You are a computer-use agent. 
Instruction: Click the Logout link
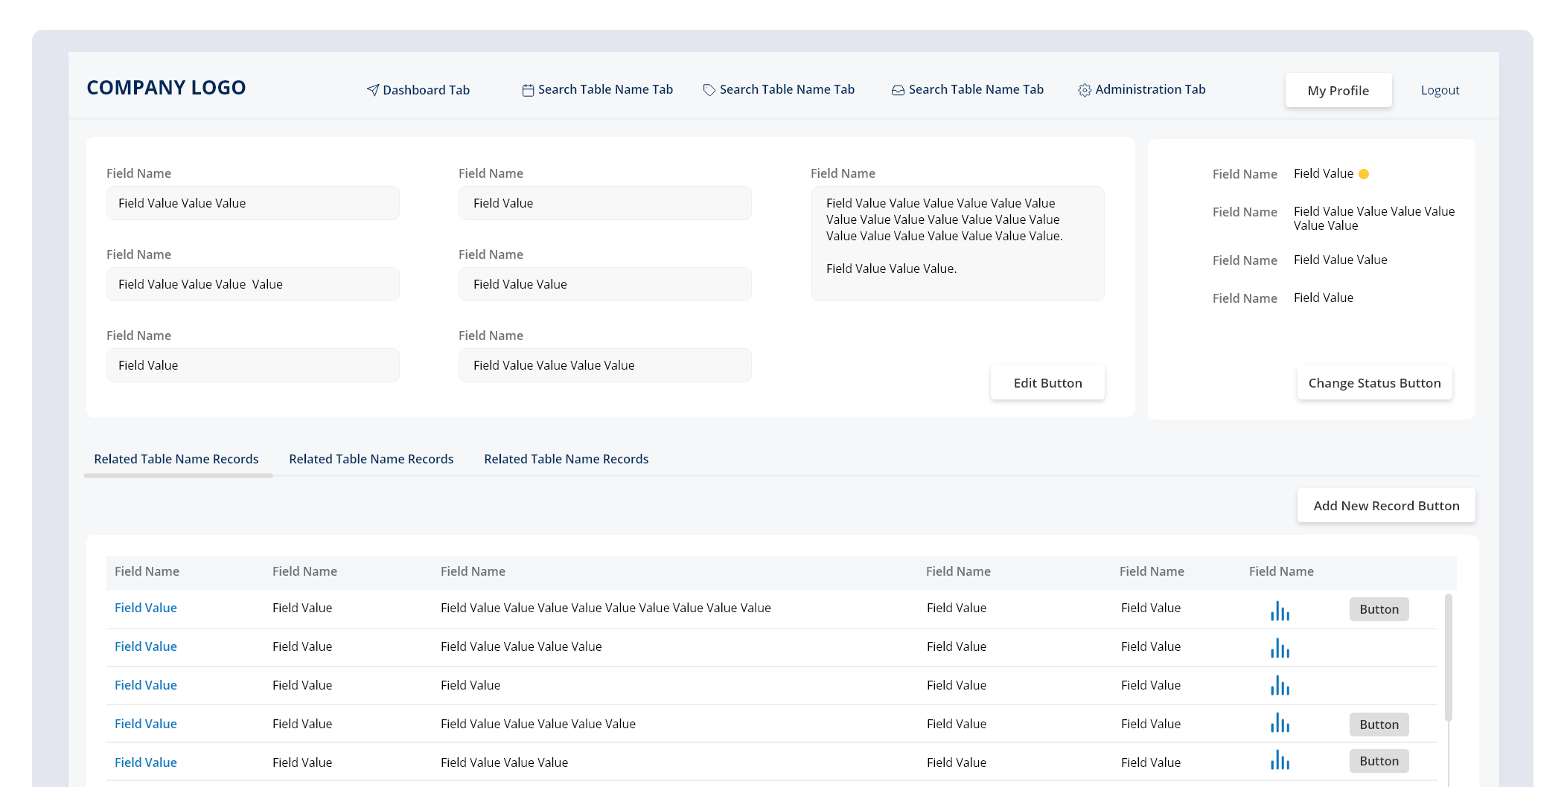coord(1440,90)
